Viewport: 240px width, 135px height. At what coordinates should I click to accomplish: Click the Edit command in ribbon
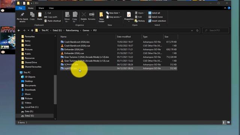(138, 17)
